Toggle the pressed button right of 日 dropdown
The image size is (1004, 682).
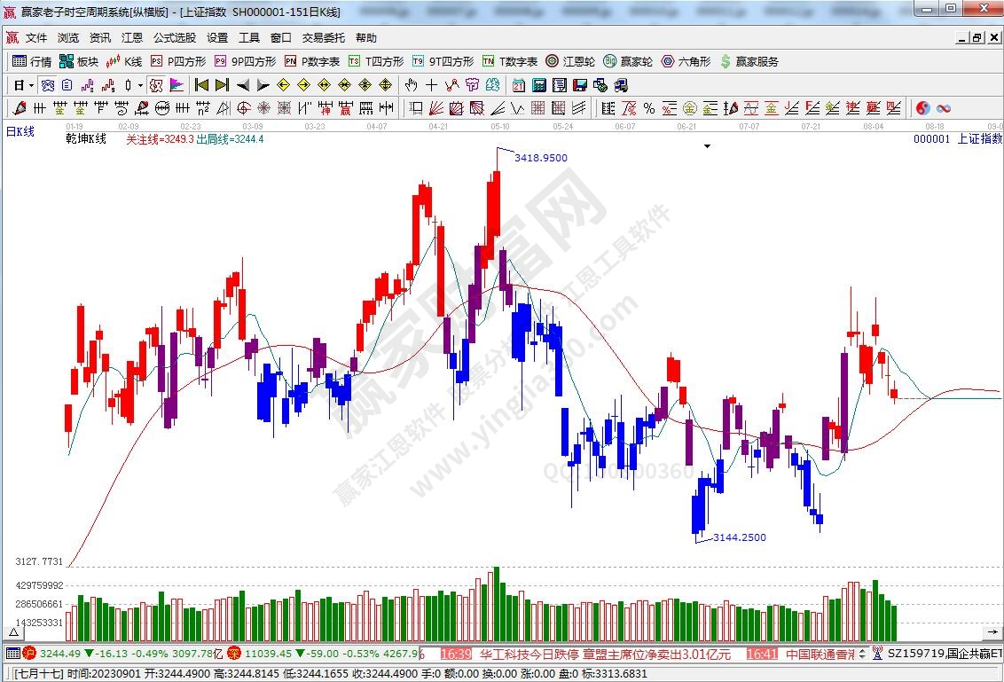[48, 85]
